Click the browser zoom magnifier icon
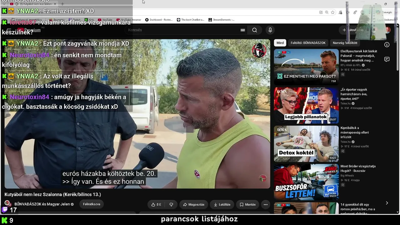The height and width of the screenshot is (225, 400). pos(327,12)
